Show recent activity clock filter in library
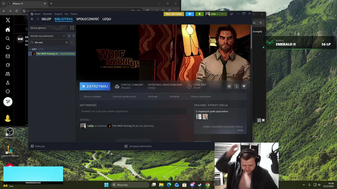The image size is (337, 189). [69, 36]
